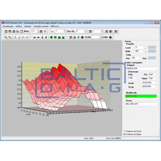Image resolution: width=161 pixels, height=161 pixels.
Task: Click the Original file name field P405SRI.ORI
Action: pyautogui.click(x=142, y=68)
